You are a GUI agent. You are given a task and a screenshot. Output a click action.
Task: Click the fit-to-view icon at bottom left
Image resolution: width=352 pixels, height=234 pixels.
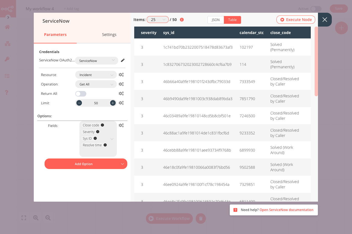(24, 218)
